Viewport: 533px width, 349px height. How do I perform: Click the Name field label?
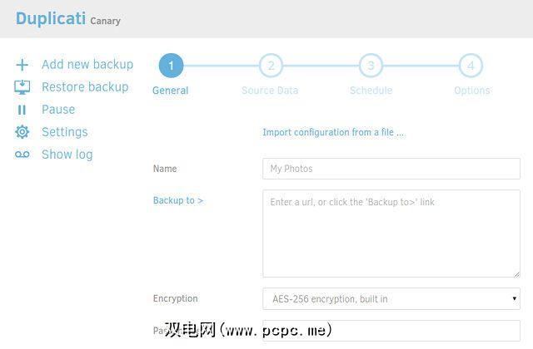coord(165,169)
